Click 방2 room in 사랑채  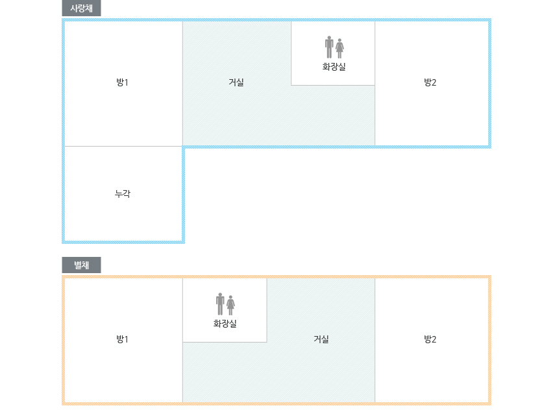[432, 83]
